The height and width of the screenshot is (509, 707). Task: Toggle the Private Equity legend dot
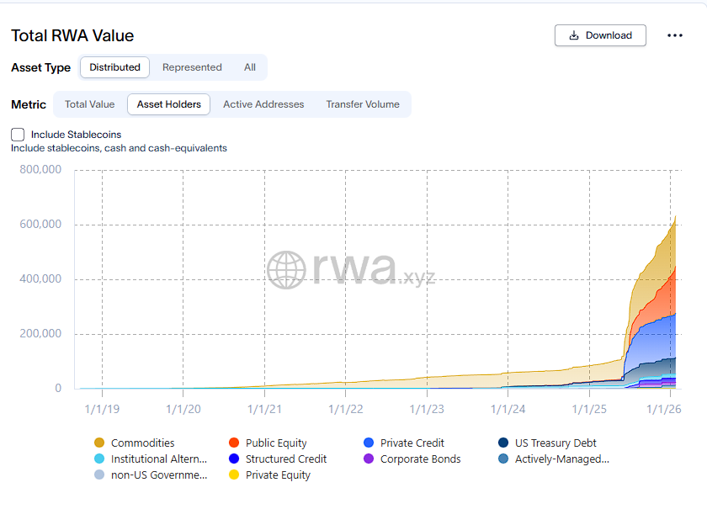[234, 475]
